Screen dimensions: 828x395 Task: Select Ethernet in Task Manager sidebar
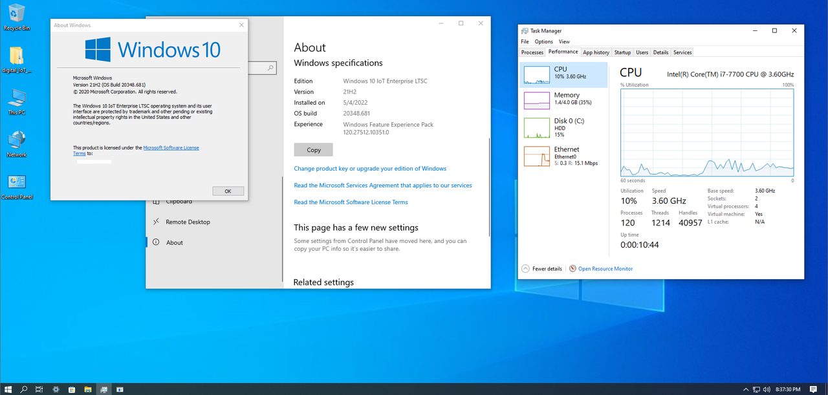point(564,156)
